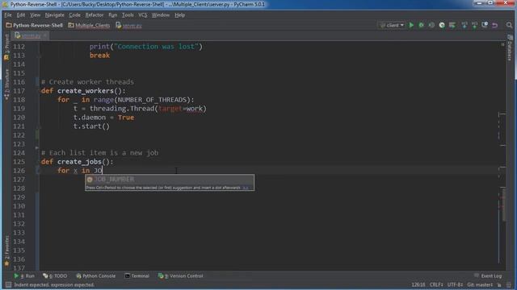Image resolution: width=517 pixels, height=290 pixels.
Task: Click the VCS commit changes icon
Action: coord(474,25)
